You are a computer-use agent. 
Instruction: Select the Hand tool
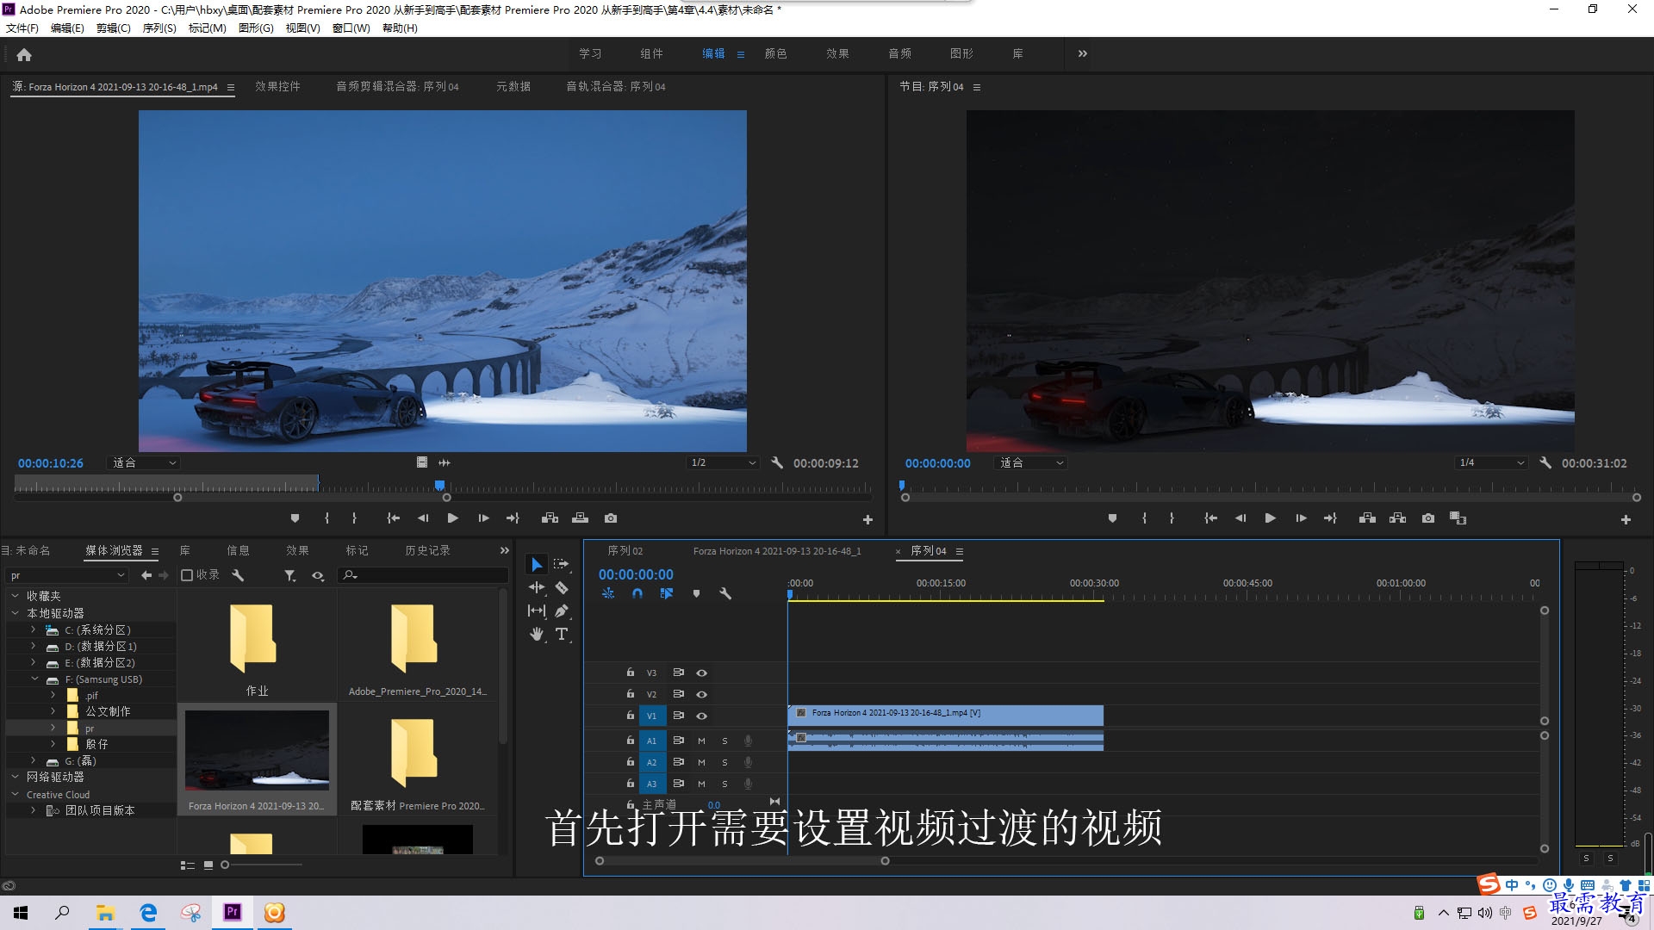tap(536, 634)
